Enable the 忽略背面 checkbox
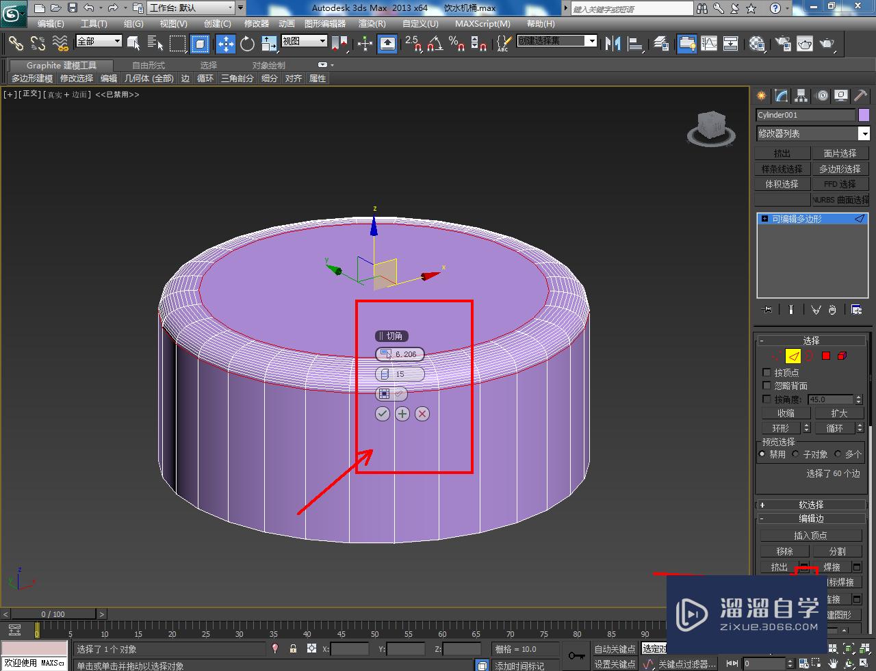 766,386
